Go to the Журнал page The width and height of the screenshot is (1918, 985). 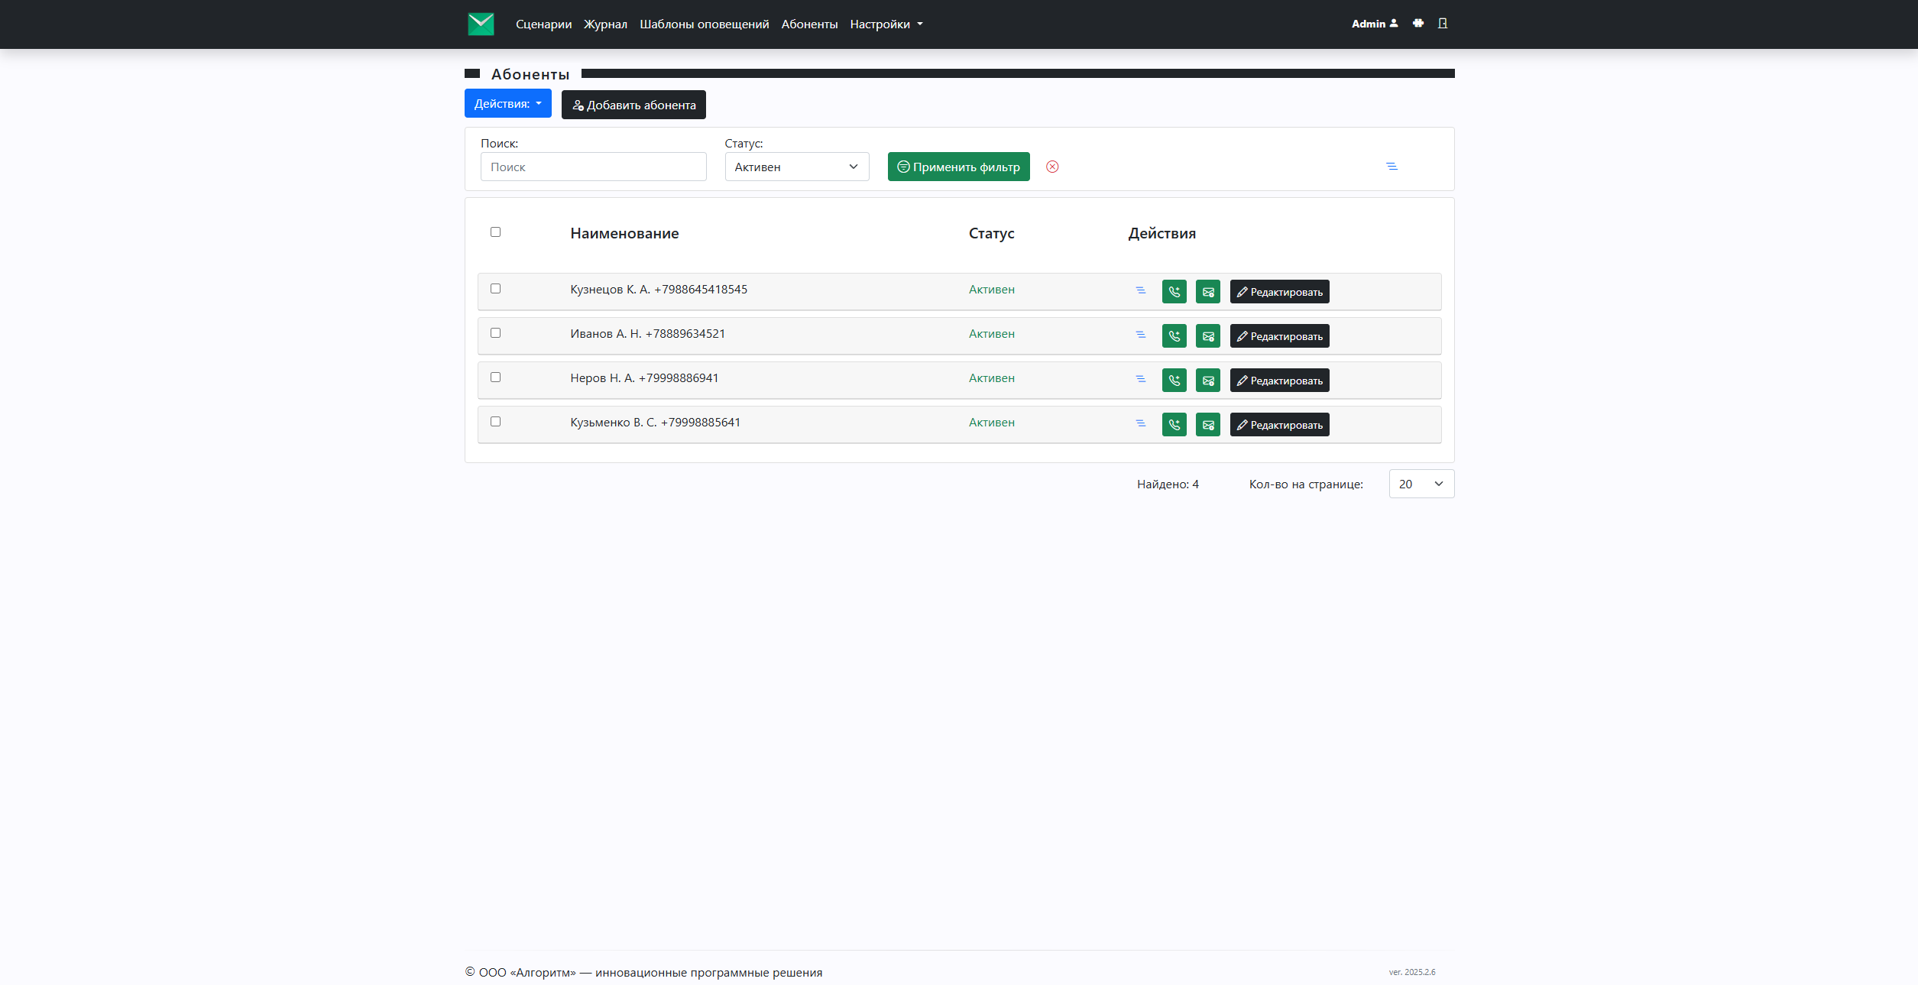[x=605, y=24]
